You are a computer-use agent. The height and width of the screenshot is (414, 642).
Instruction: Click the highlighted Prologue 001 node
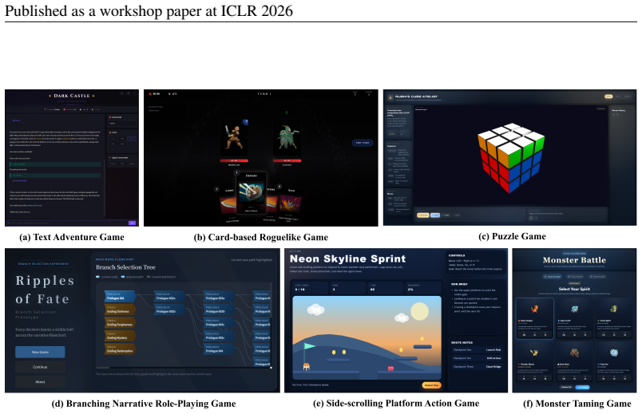[x=121, y=297]
